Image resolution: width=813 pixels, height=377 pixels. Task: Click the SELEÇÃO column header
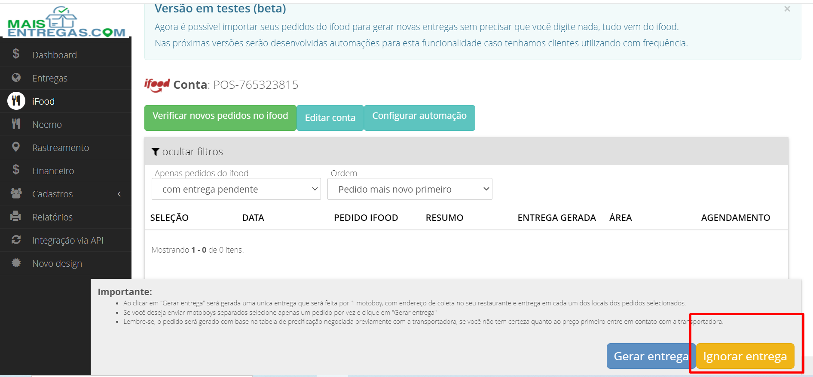(x=169, y=217)
